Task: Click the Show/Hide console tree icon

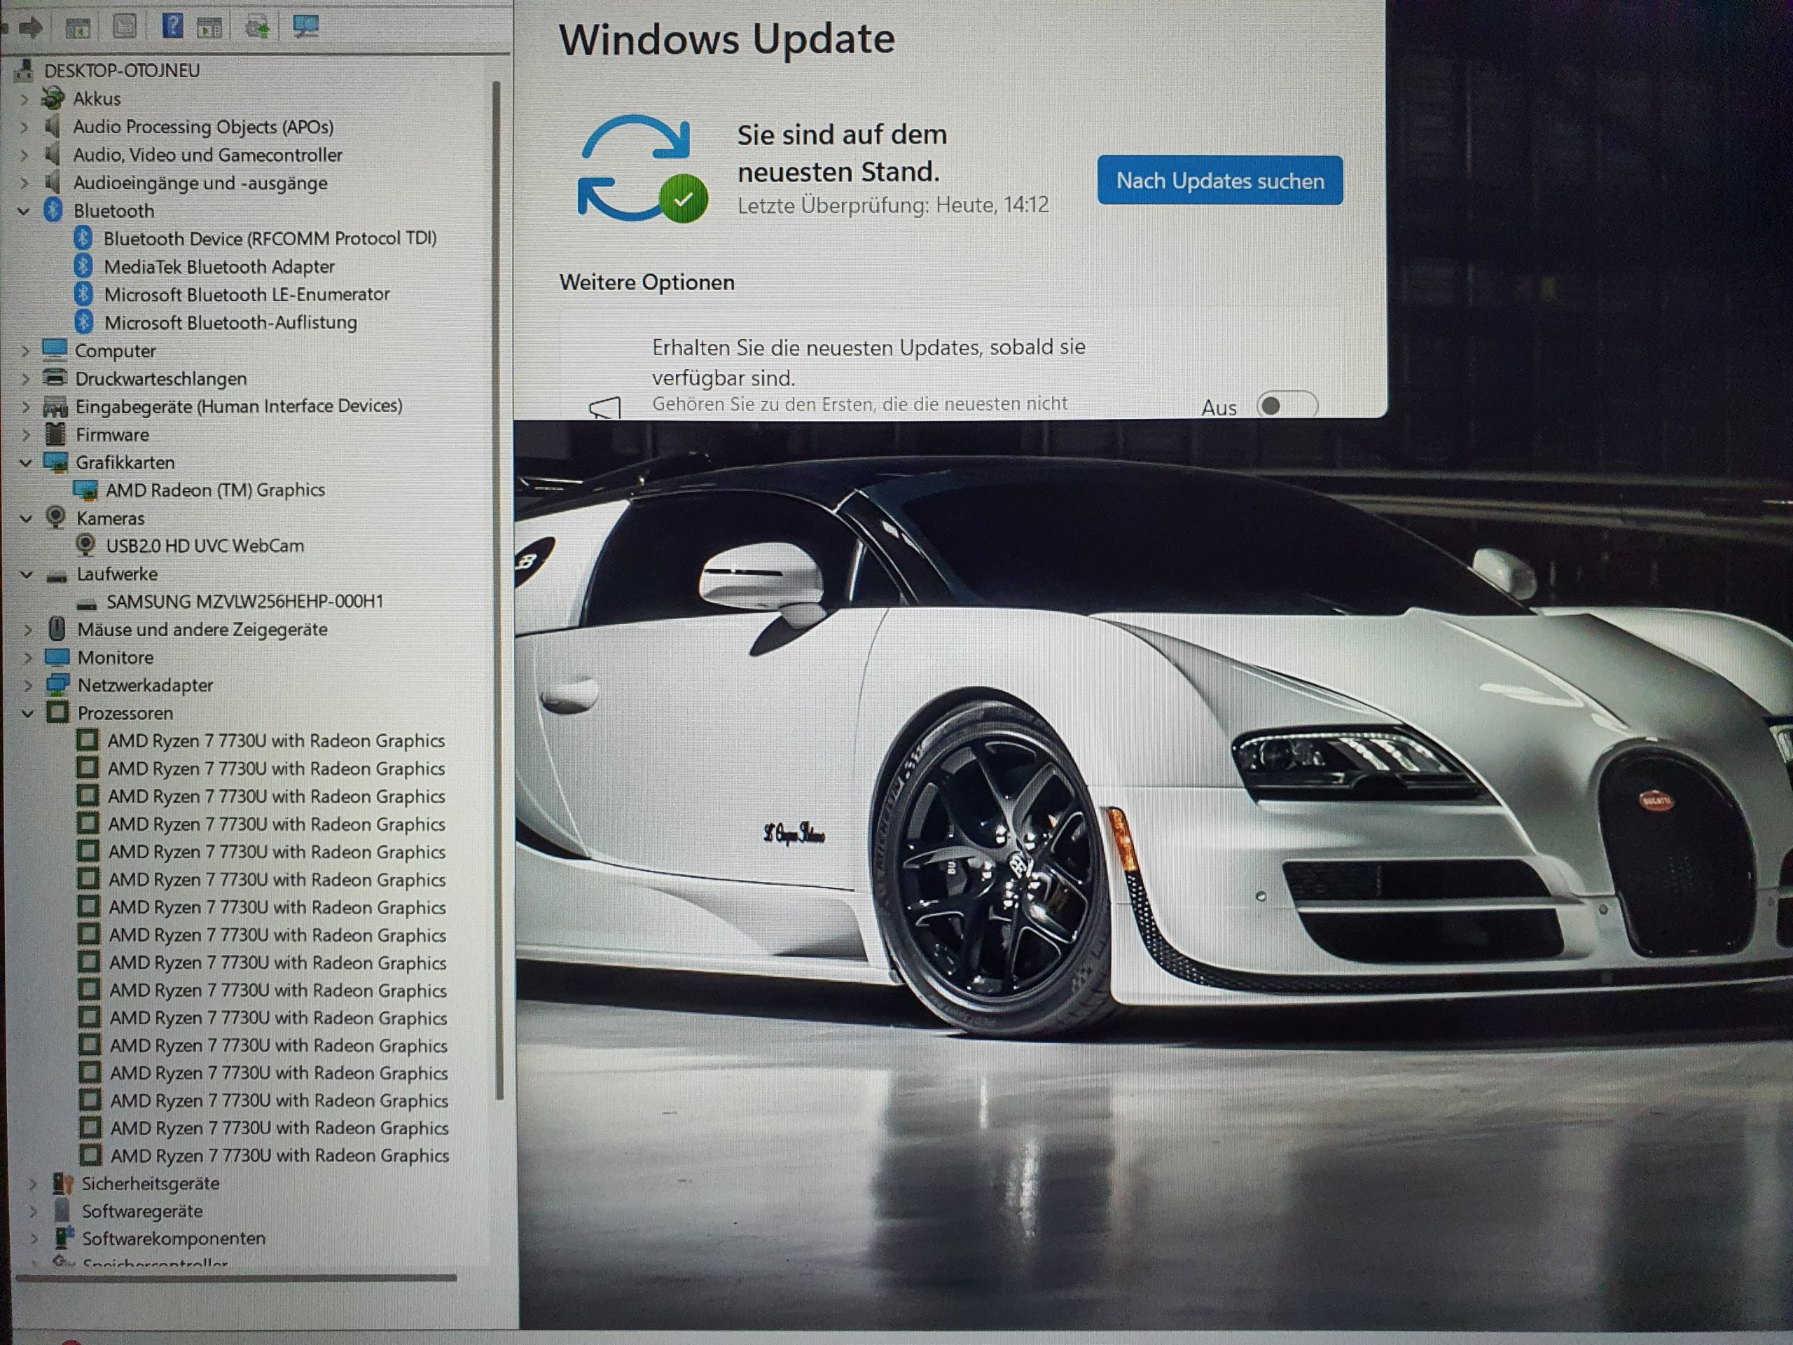Action: pos(78,29)
